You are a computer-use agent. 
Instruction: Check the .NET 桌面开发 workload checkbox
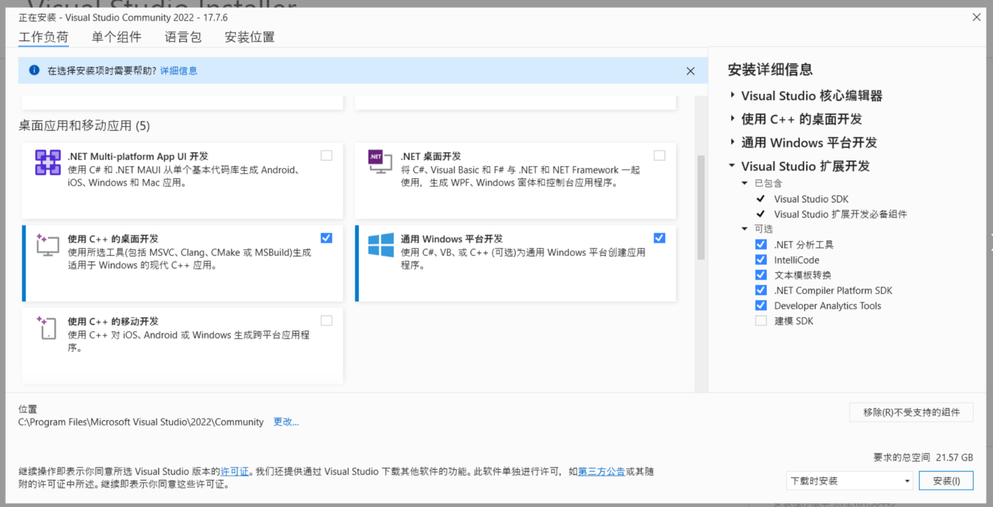coord(659,156)
